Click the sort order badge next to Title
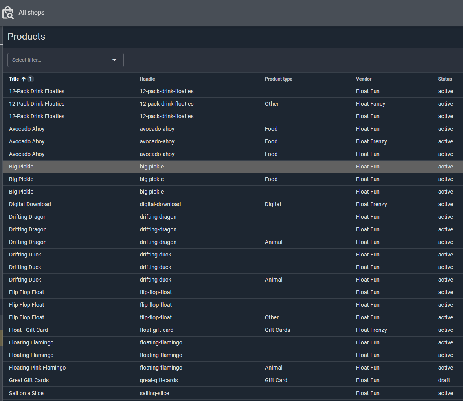The height and width of the screenshot is (401, 463). click(31, 79)
